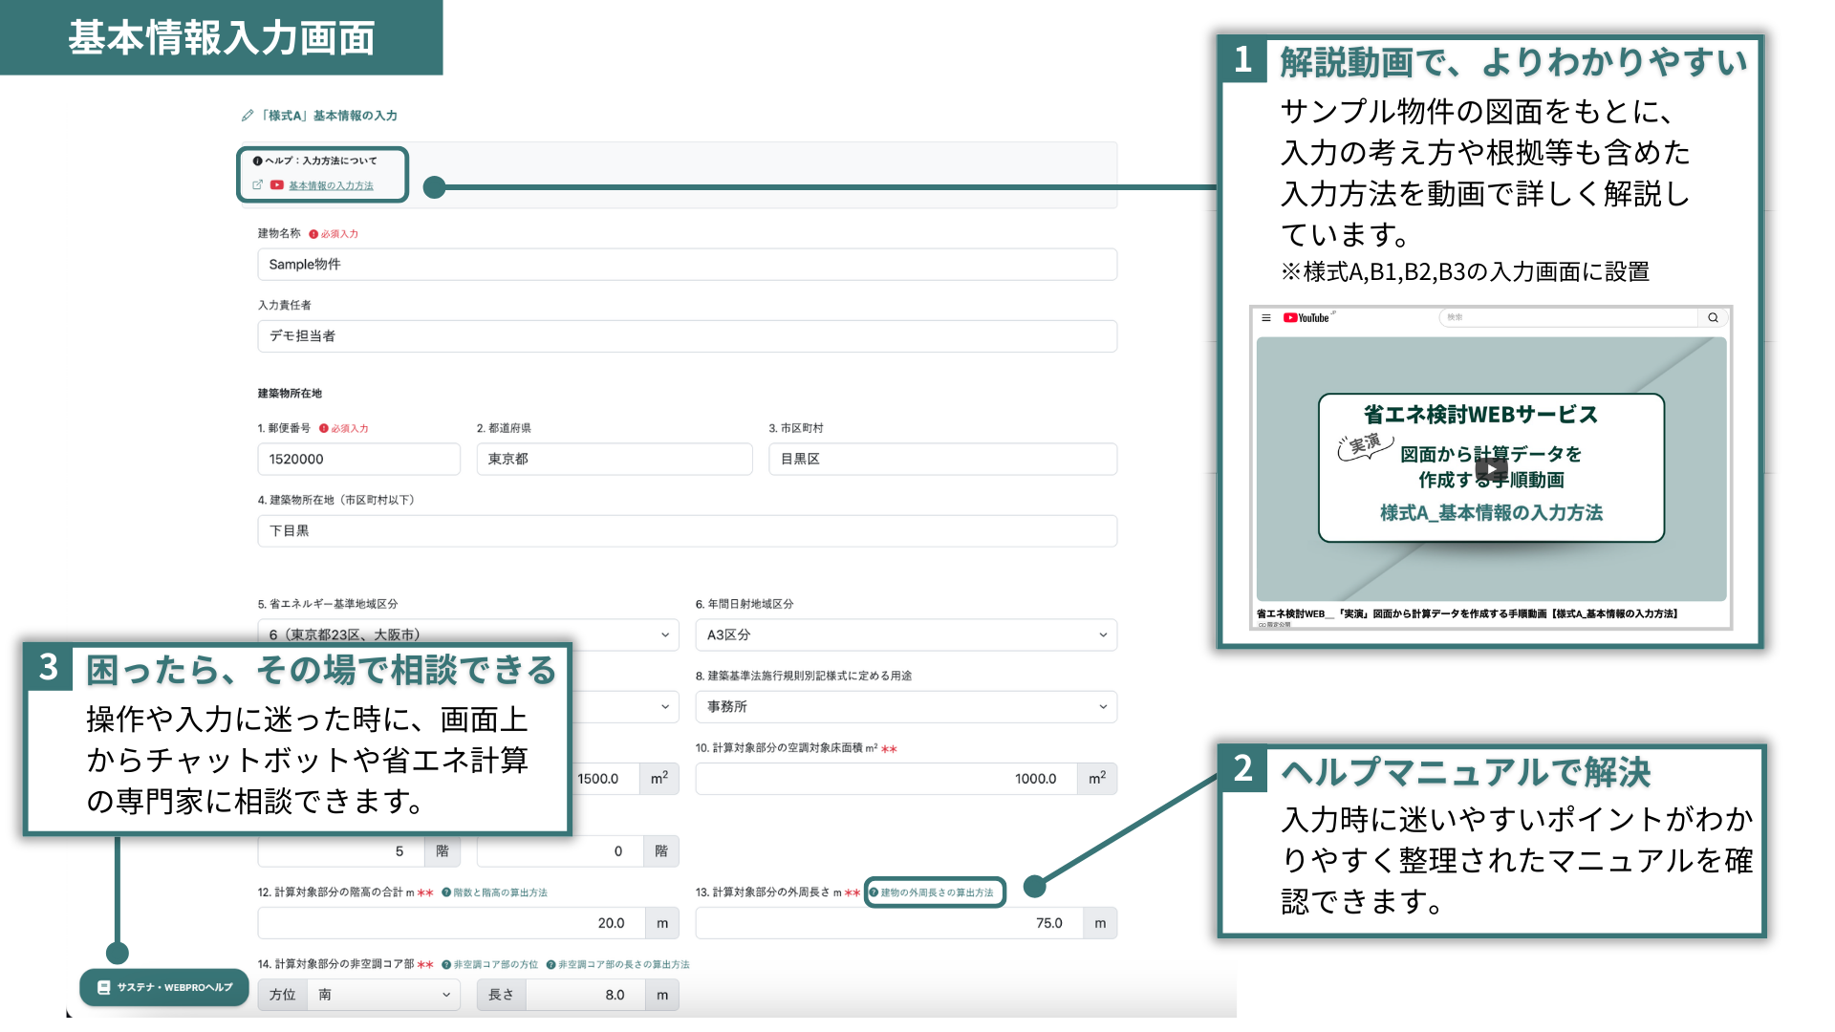Screen dimensions: 1835x1032
Task: Click the サステナ・WEBPROヘルプ chat button
Action: point(164,987)
